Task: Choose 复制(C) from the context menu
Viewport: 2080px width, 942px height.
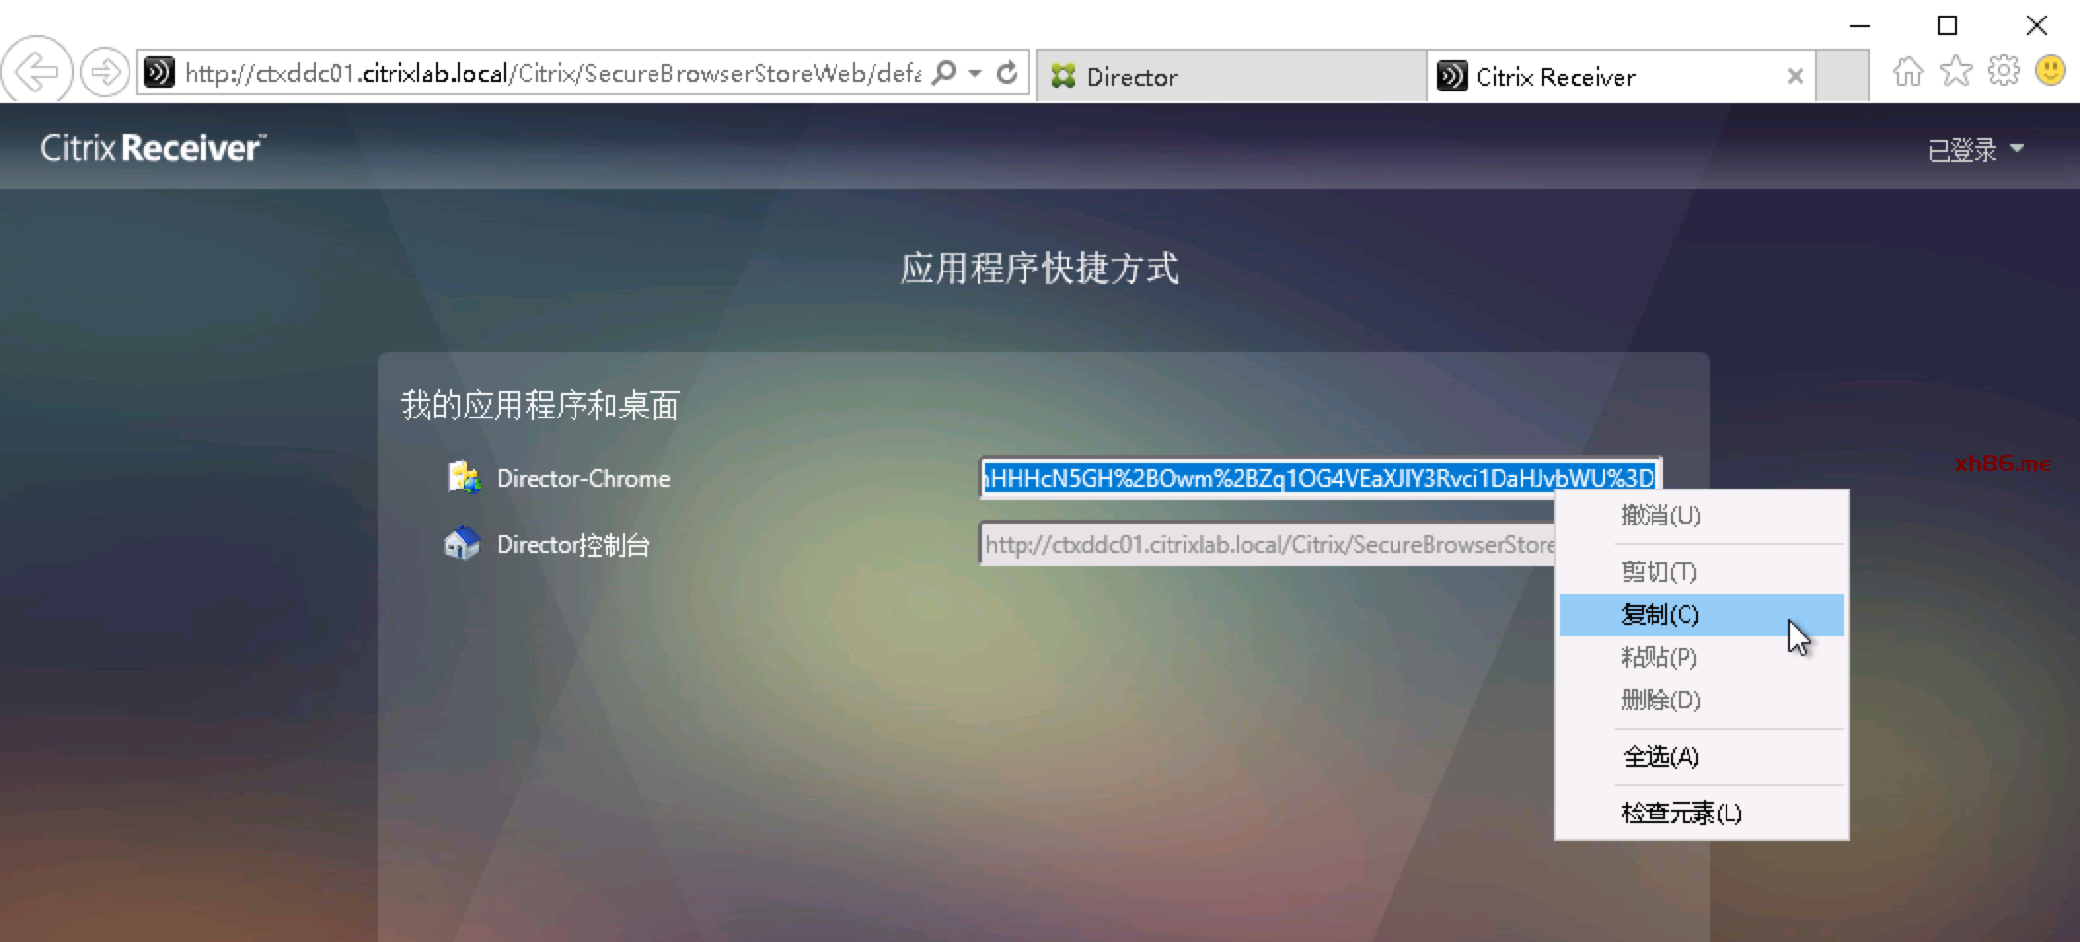Action: 1660,615
